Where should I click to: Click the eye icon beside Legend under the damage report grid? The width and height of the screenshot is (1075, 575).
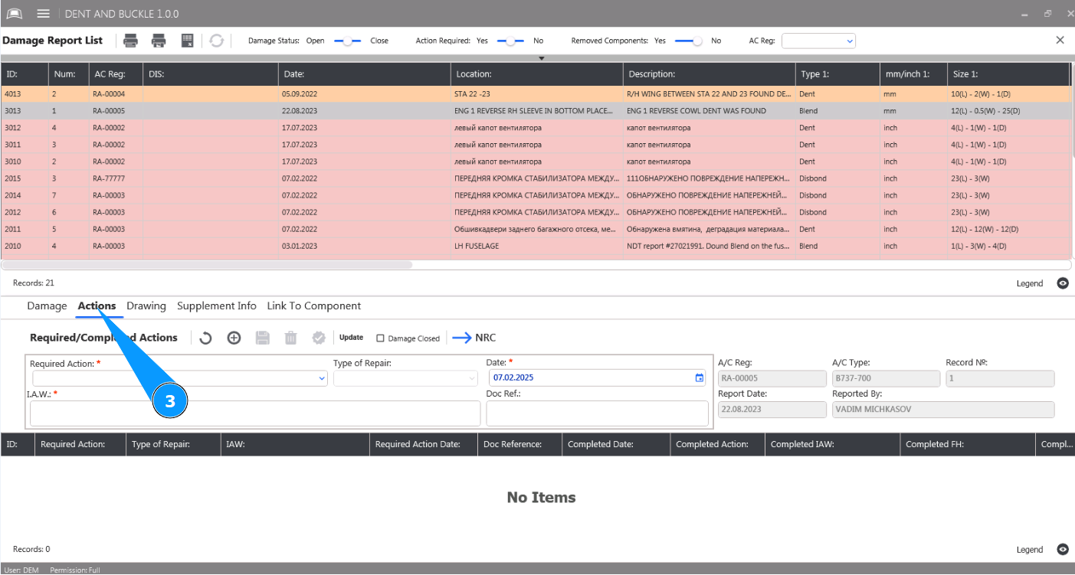pyautogui.click(x=1063, y=283)
